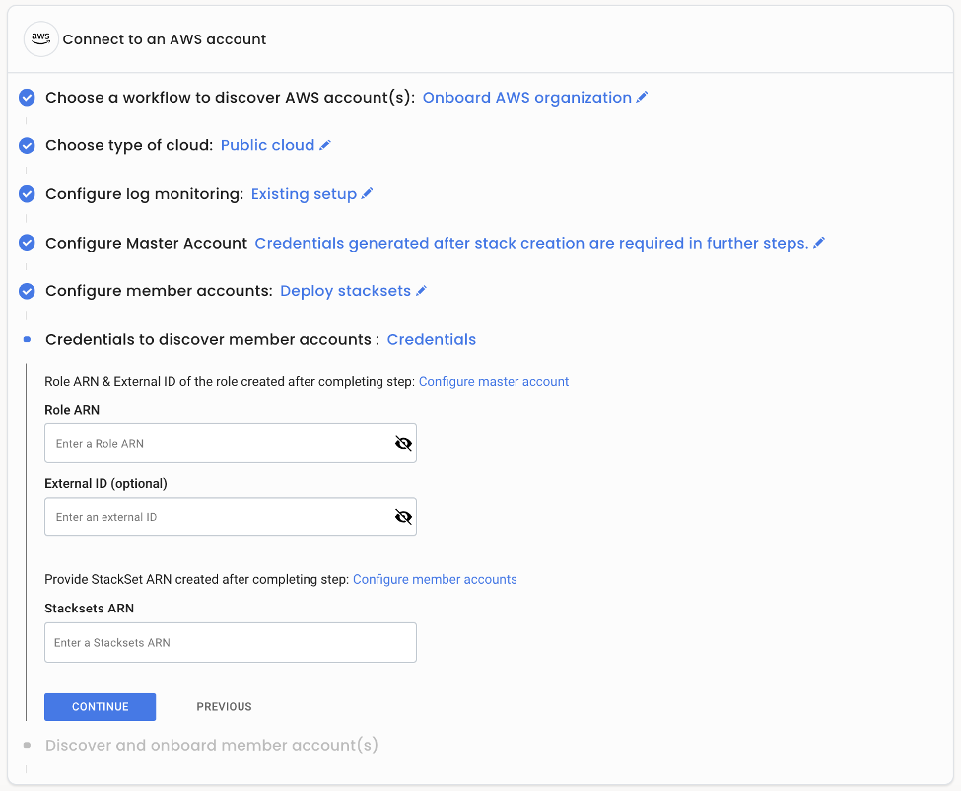Click 'Choose type of cloud:' step label
The width and height of the screenshot is (963, 791).
click(x=129, y=145)
